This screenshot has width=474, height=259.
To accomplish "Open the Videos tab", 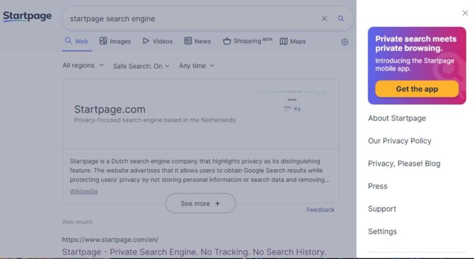I will point(158,41).
